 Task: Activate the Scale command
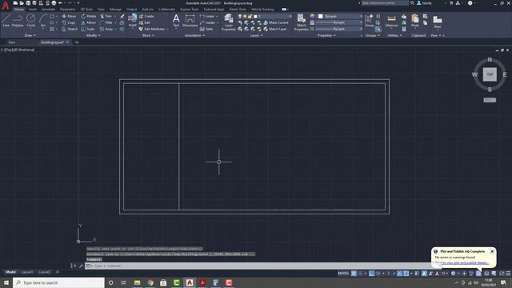[x=88, y=29]
